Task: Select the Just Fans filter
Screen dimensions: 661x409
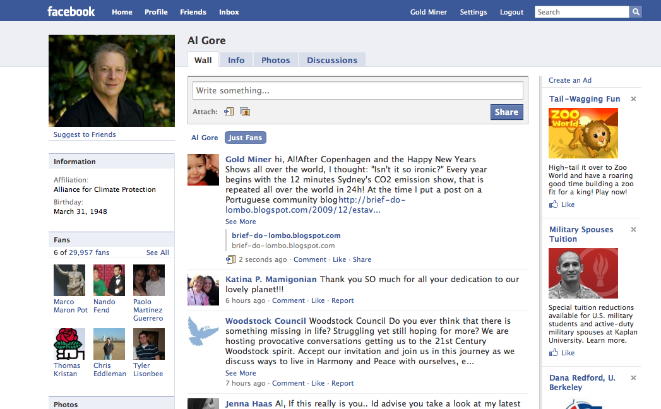Action: 246,138
